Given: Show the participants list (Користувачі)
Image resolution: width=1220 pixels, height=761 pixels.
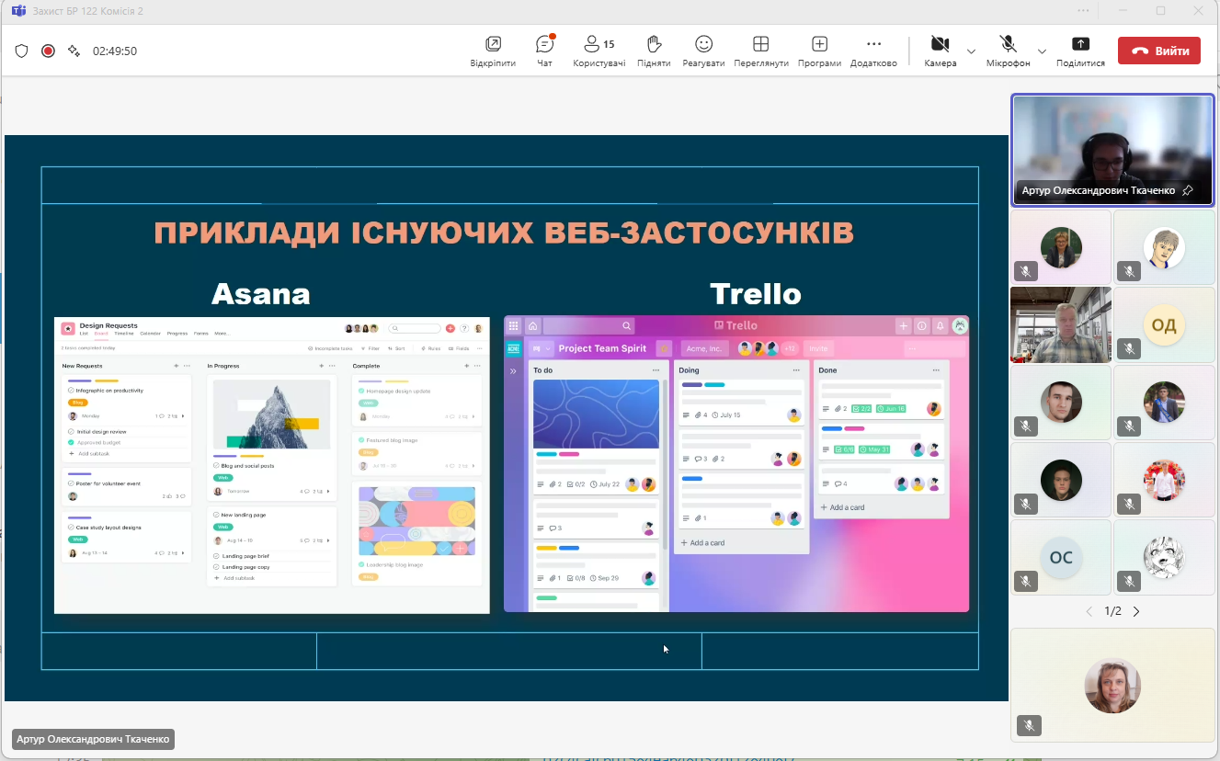Looking at the screenshot, I should (x=599, y=51).
